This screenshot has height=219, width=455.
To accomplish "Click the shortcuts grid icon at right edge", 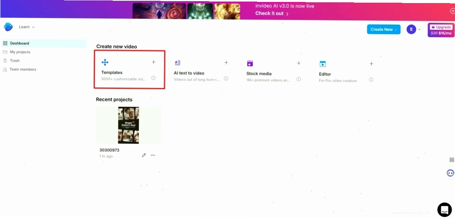I will [x=452, y=160].
